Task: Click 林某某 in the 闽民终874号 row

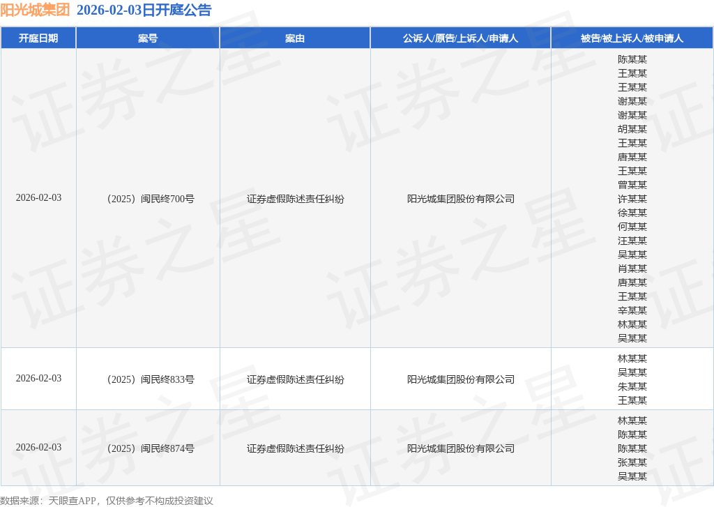Action: click(x=632, y=421)
